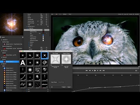
Task: Enable the Attached to Emitter checkbox
Action: (43, 41)
